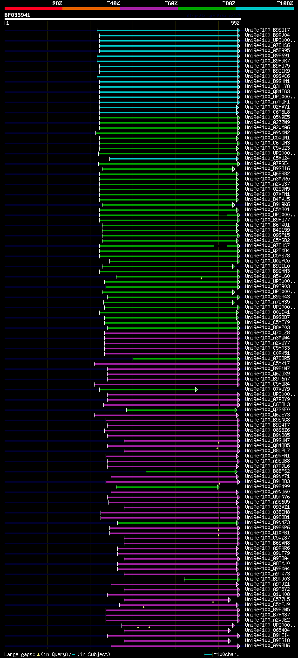Screen dimensions: 298x658
Task: Click the purple alignment bar for Q9C8D1
Action: (169, 518)
